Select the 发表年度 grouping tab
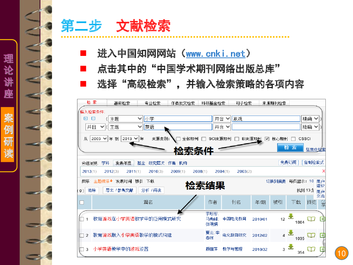The image size is (353, 265). click(123, 163)
